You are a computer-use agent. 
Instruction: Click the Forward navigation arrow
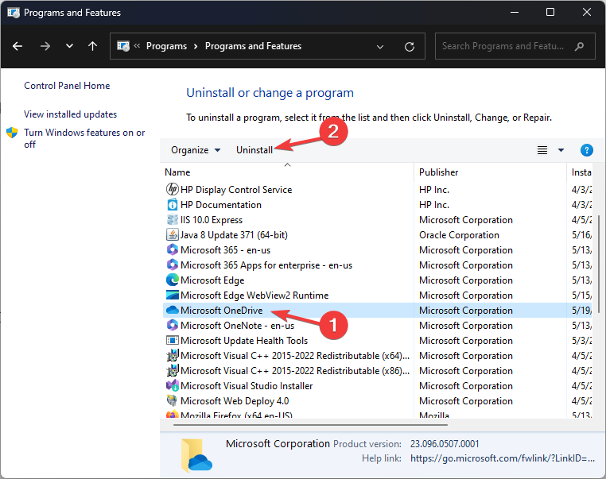(45, 46)
